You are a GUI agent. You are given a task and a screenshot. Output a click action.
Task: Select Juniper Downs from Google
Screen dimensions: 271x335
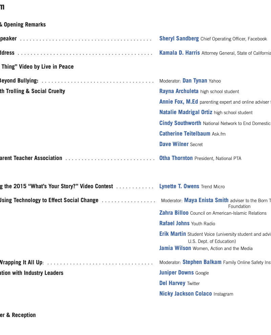[x=176, y=273]
